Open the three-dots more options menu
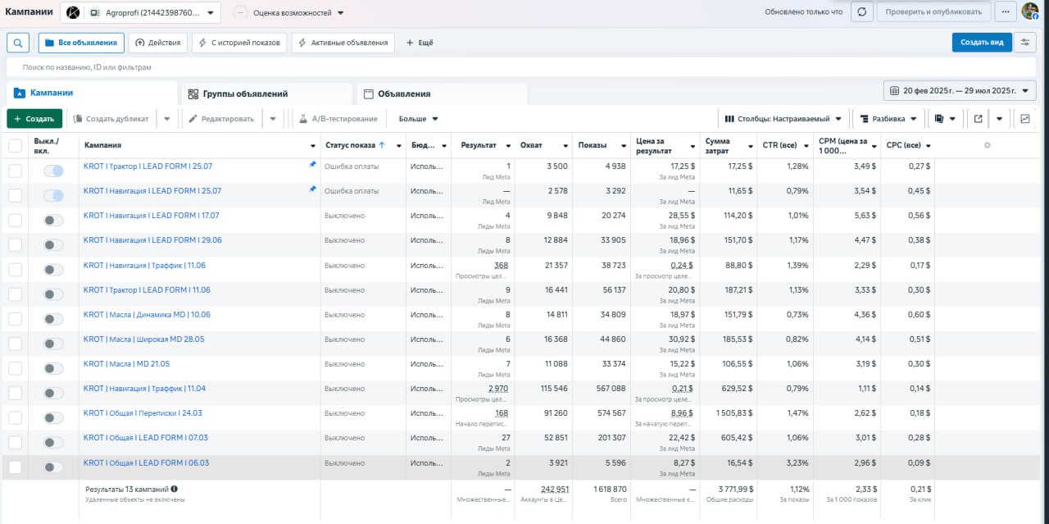This screenshot has height=524, width=1049. coord(1005,12)
